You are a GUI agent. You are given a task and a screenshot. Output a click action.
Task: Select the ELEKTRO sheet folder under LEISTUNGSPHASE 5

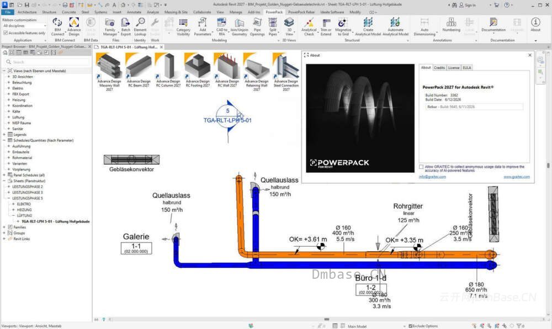[x=24, y=204]
